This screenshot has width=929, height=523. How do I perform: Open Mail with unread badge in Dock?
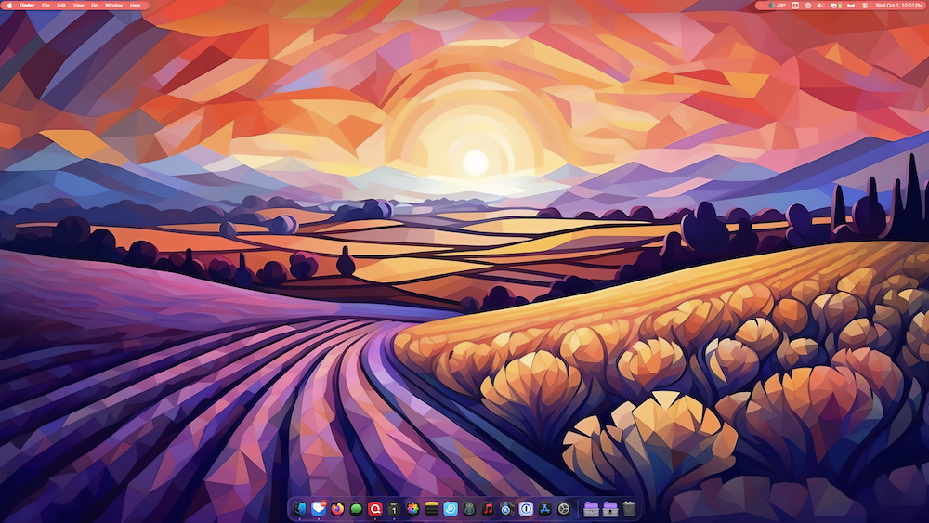click(x=319, y=509)
